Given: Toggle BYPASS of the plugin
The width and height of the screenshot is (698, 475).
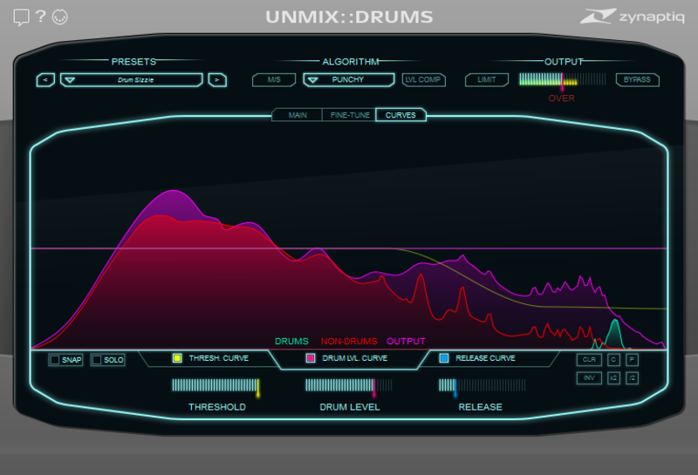Looking at the screenshot, I should point(637,79).
